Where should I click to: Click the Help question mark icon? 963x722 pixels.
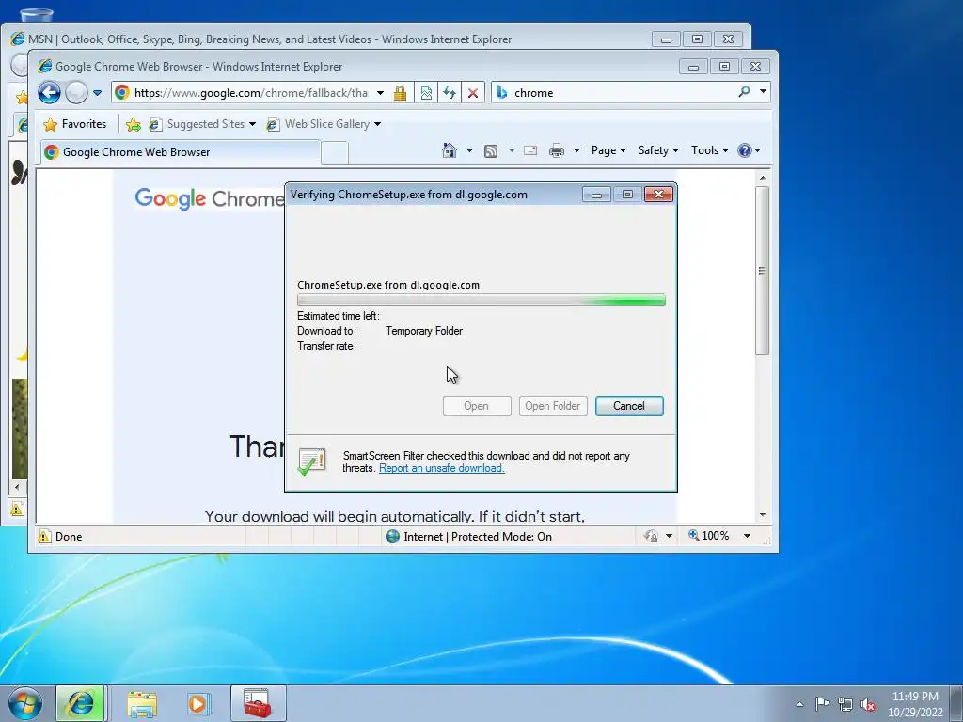point(745,150)
